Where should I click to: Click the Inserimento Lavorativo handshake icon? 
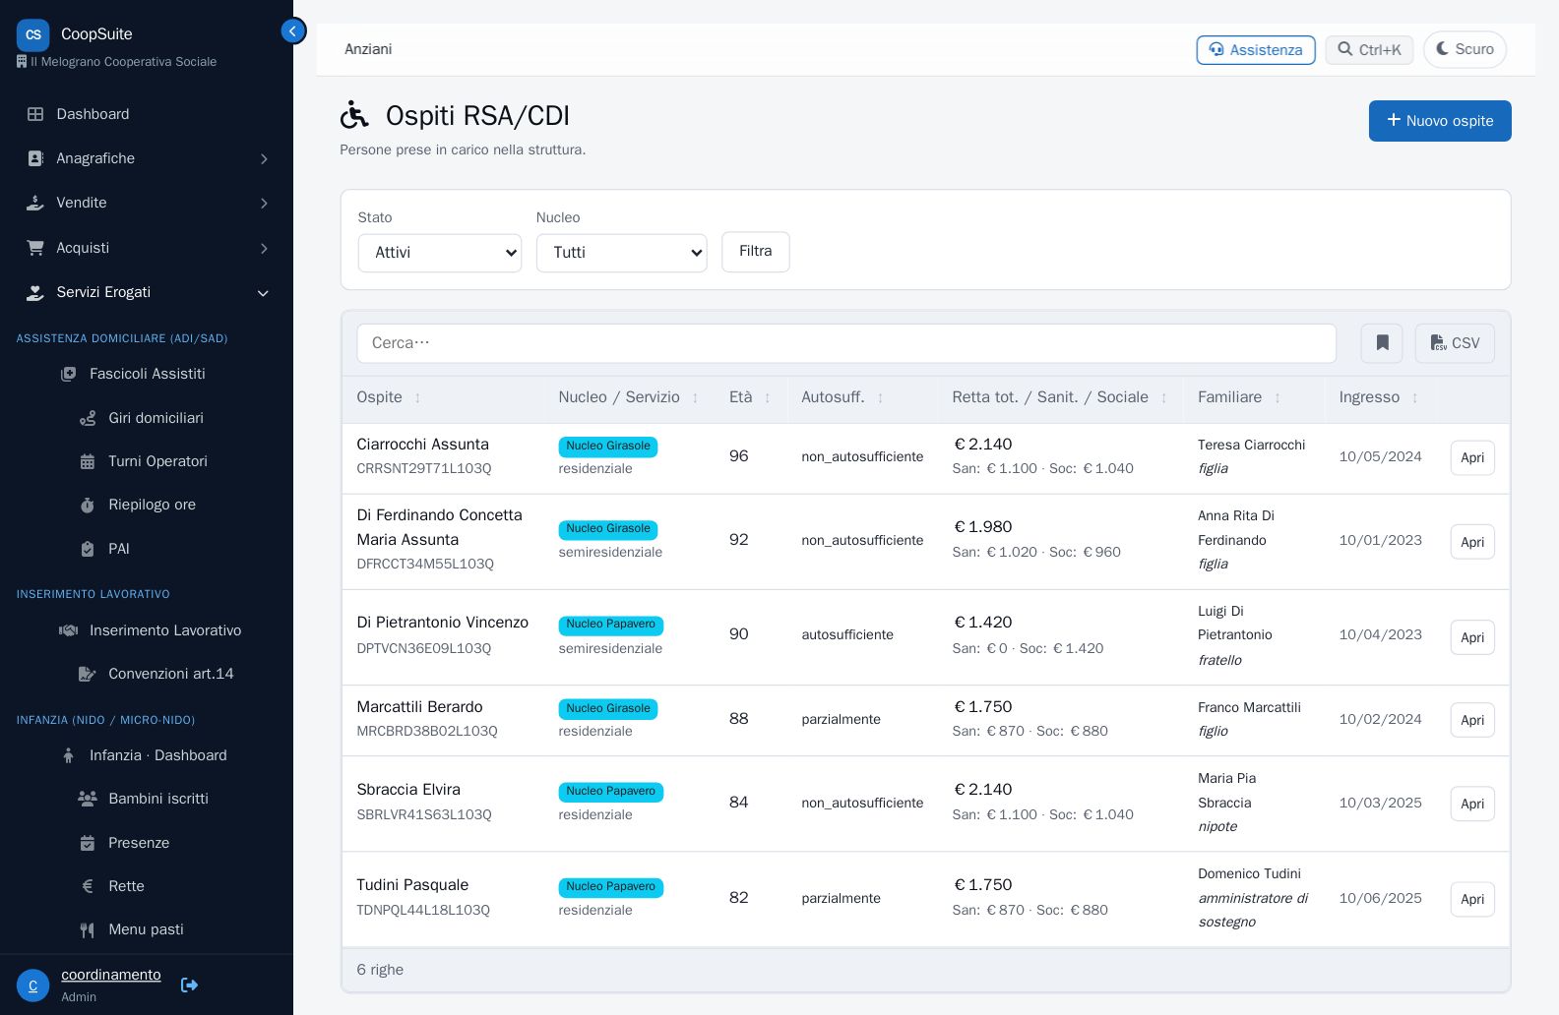[68, 630]
